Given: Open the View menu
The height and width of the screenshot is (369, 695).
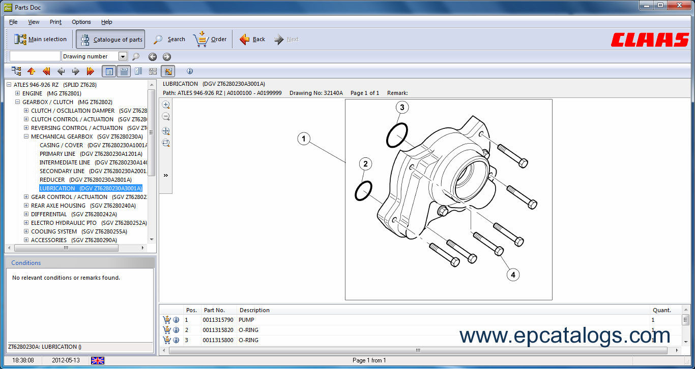Looking at the screenshot, I should [34, 22].
